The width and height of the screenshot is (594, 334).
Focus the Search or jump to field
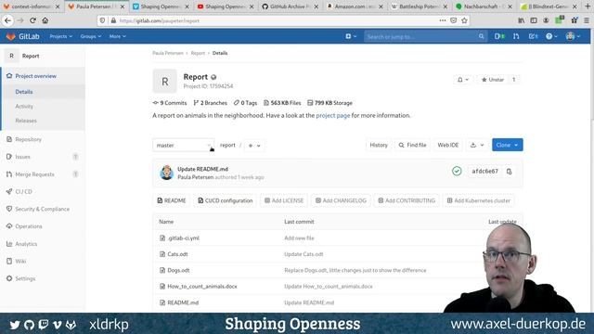(425, 36)
